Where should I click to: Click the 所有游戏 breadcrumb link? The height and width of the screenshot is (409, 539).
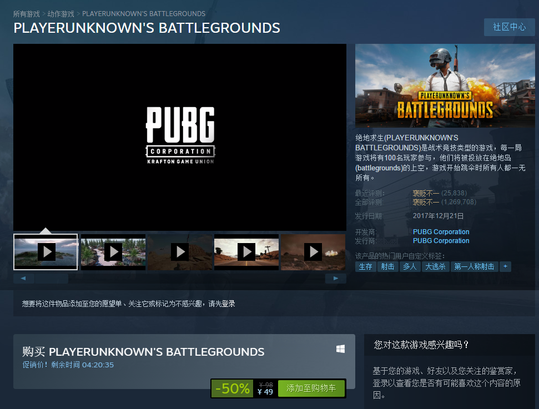coord(27,14)
